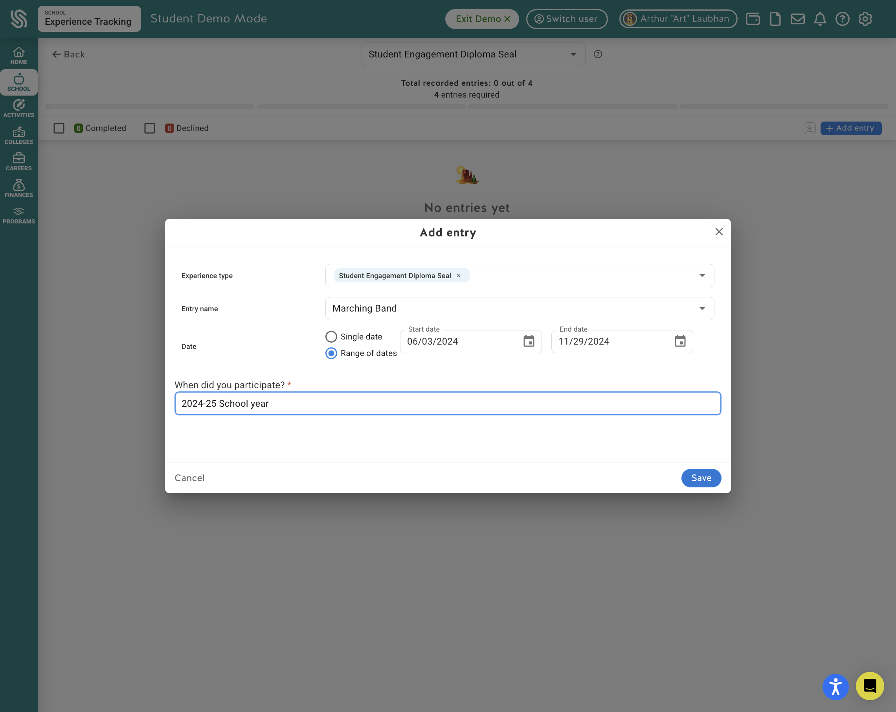Viewport: 896px width, 712px height.
Task: Close the Add entry dialog
Action: pyautogui.click(x=719, y=232)
